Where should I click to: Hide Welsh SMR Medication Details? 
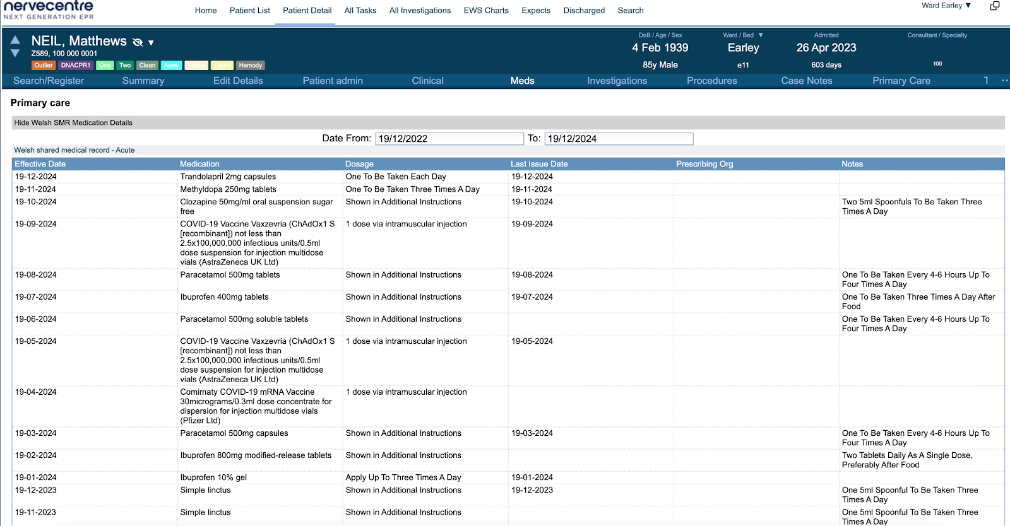pos(73,123)
